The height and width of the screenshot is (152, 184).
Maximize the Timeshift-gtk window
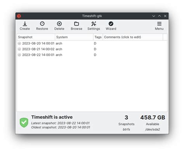160,16
